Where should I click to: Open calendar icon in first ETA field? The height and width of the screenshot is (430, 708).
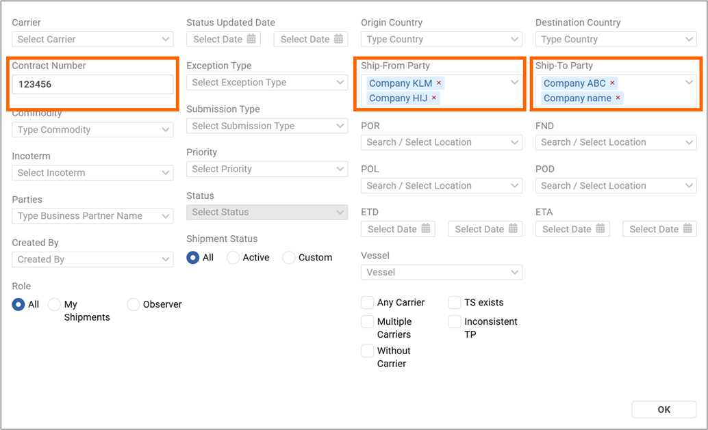point(600,228)
